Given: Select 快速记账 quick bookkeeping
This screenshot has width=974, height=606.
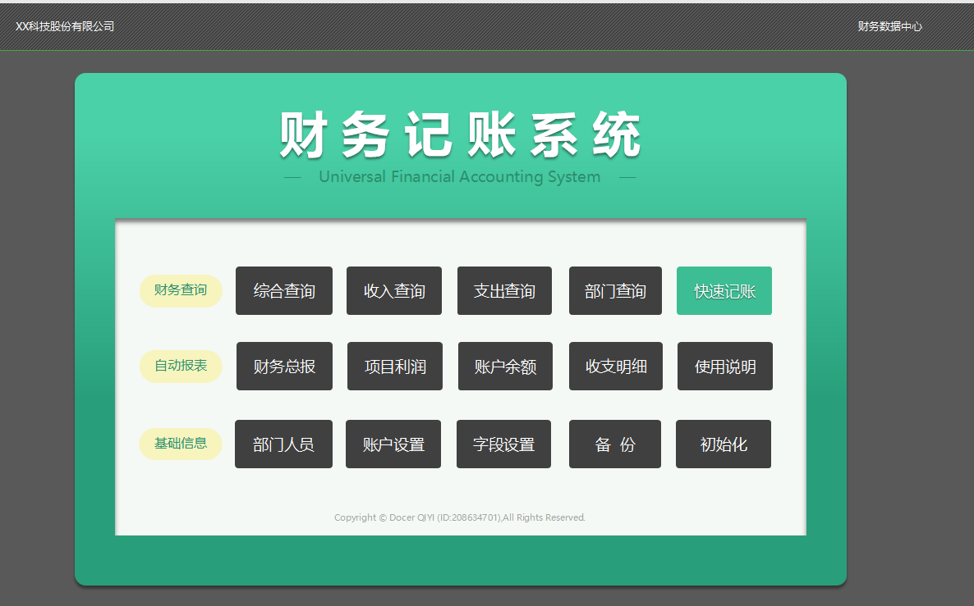Looking at the screenshot, I should (x=724, y=290).
